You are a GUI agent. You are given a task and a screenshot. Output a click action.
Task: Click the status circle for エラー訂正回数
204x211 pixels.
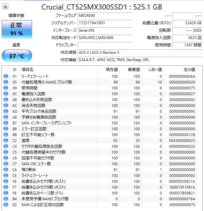click(x=6, y=129)
